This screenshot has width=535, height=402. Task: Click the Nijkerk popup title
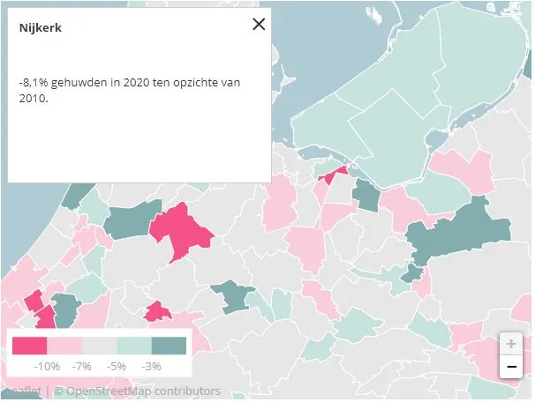(x=41, y=28)
